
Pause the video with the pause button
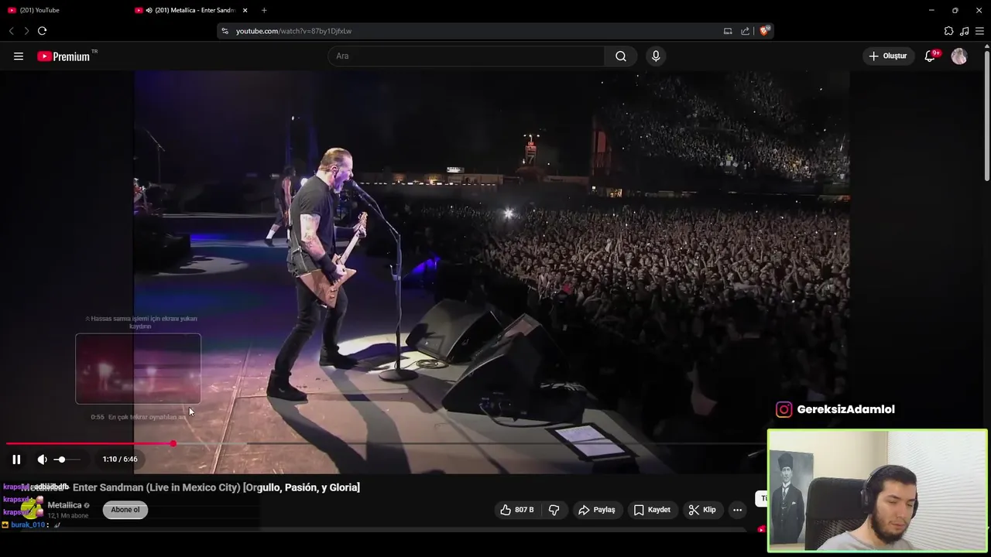tap(16, 460)
